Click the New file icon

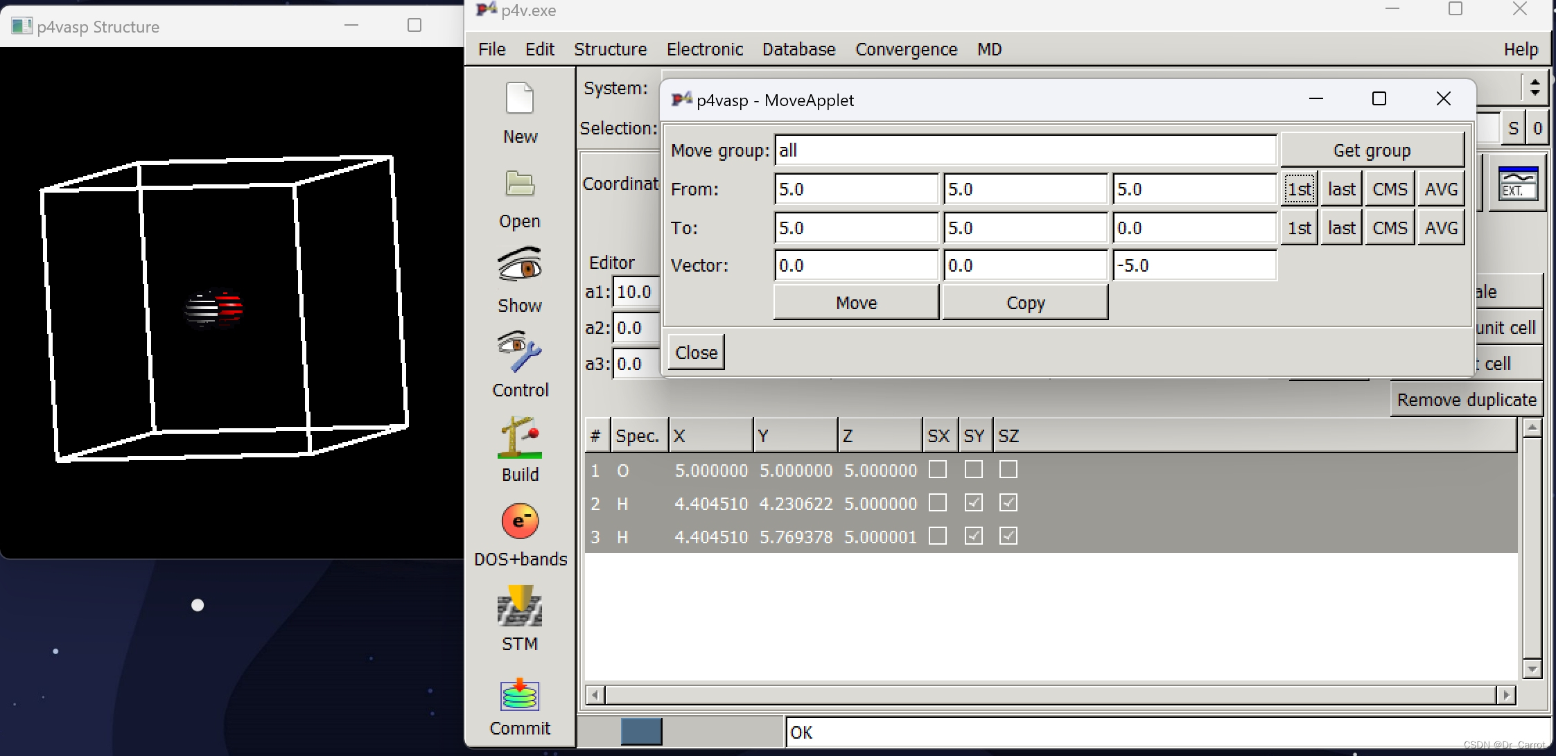click(519, 99)
